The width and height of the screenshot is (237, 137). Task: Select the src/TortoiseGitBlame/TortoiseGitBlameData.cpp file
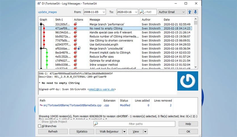click(x=72, y=105)
